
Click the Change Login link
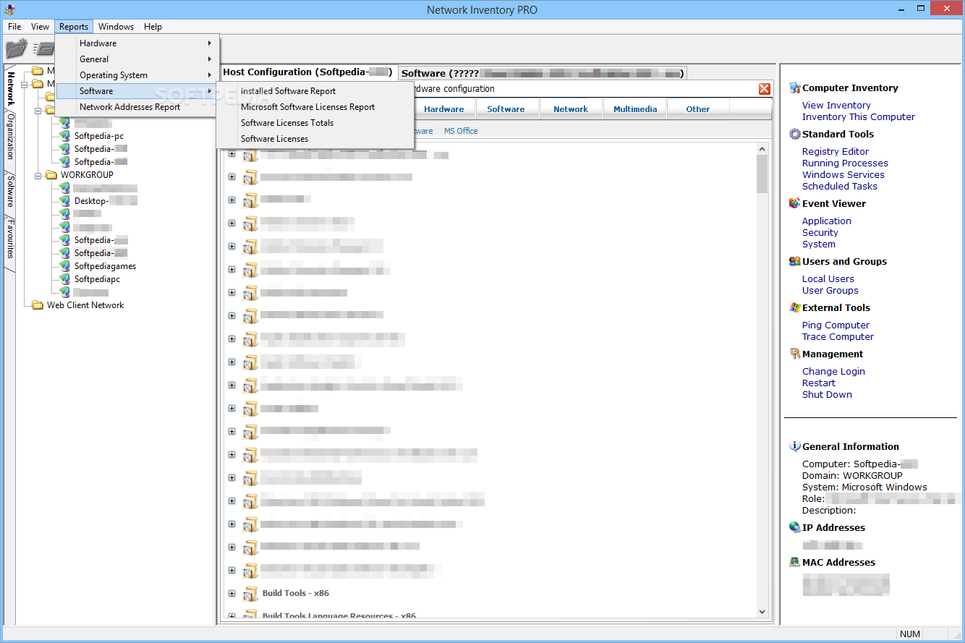[834, 372]
